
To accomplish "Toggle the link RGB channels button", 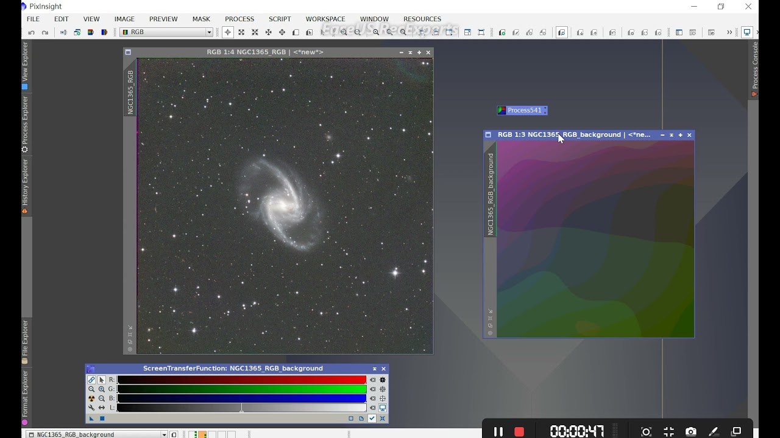I will tap(91, 380).
